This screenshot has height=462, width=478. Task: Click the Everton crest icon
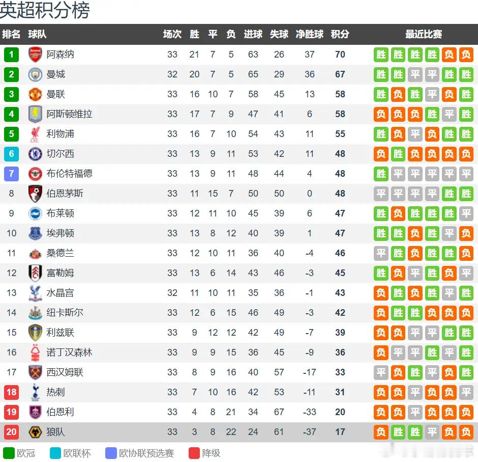pos(35,233)
